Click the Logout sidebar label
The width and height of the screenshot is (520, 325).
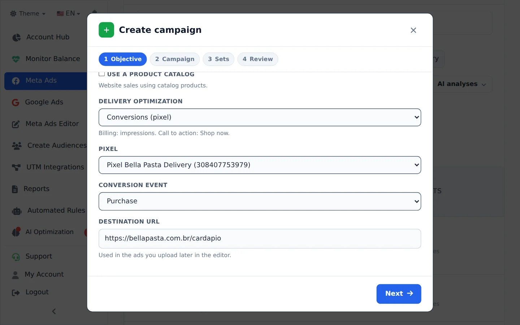click(37, 292)
